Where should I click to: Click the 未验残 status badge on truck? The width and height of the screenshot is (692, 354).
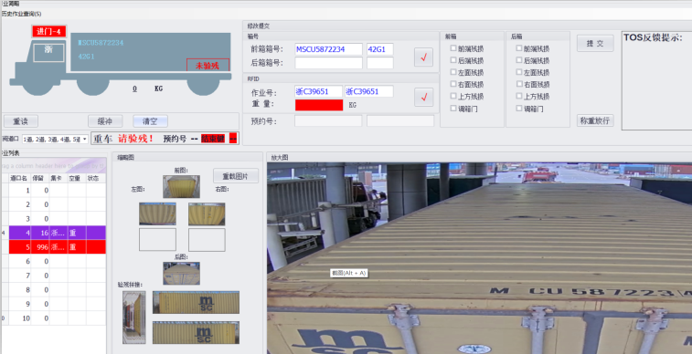pyautogui.click(x=208, y=65)
